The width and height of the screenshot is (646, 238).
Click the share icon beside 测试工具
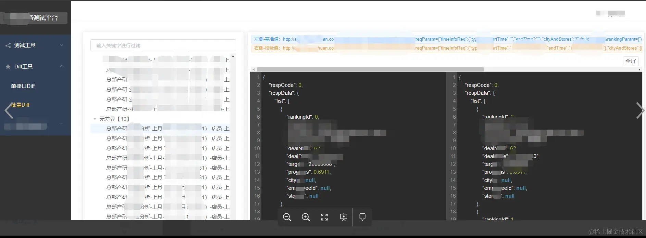point(8,45)
